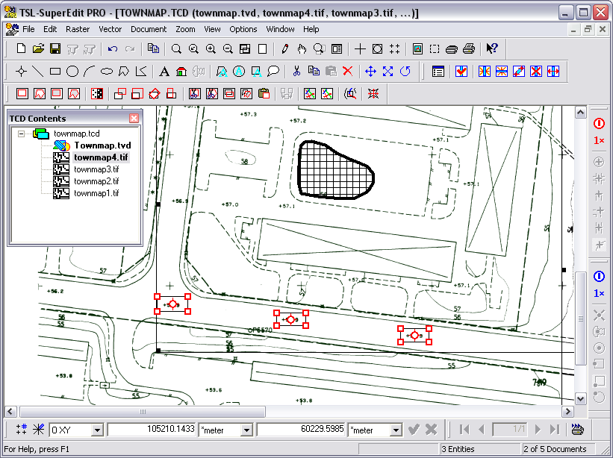Click the first red rectangle raster select tool
The image size is (613, 458).
(x=22, y=94)
